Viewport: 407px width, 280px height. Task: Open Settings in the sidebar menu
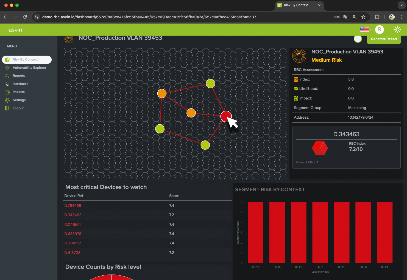pos(19,100)
